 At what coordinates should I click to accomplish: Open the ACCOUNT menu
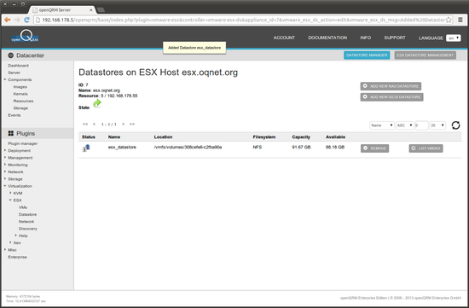pos(284,38)
